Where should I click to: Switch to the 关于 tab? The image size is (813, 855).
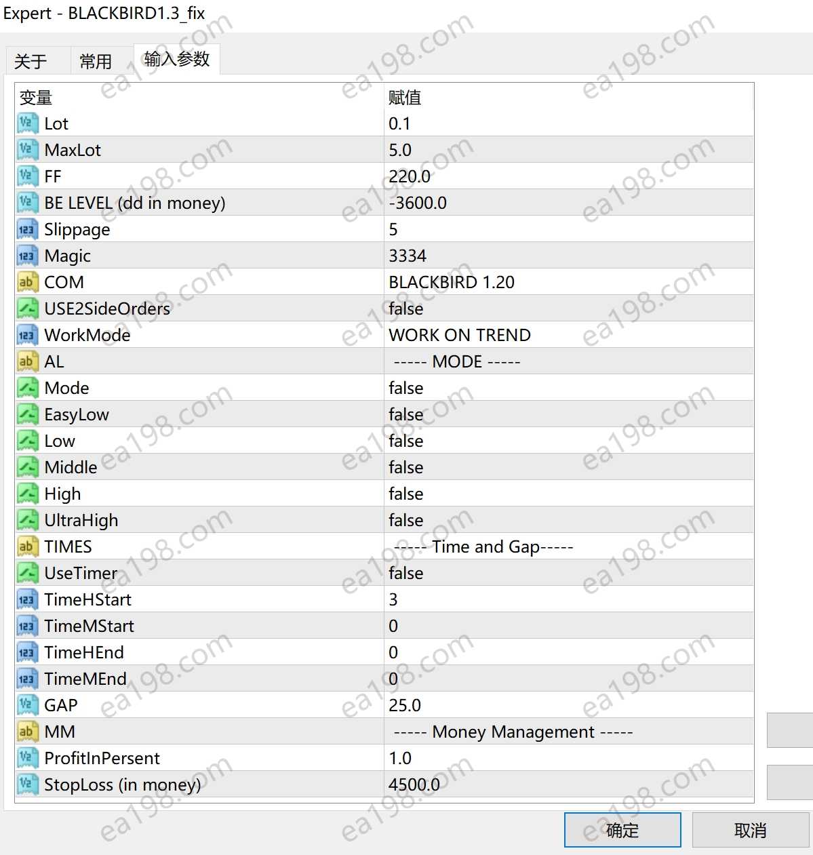31,62
